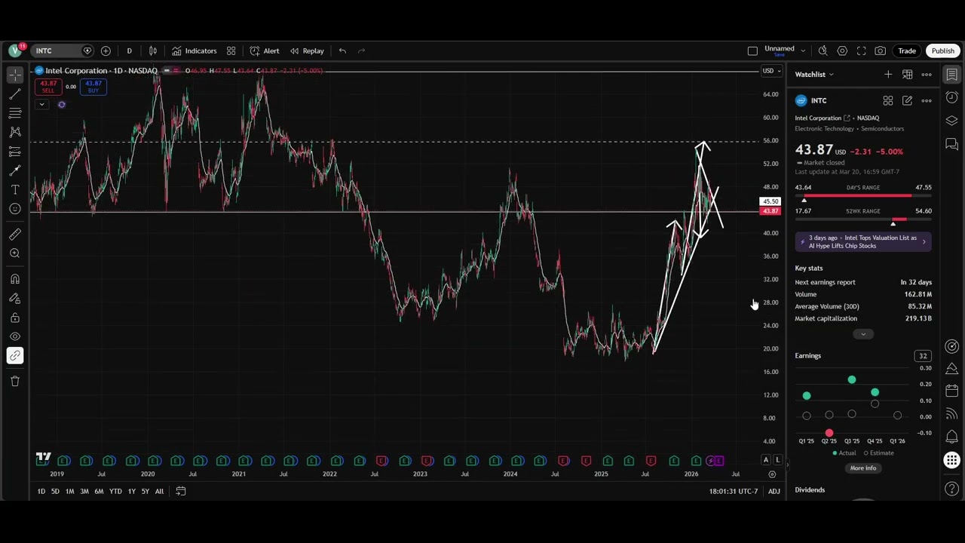
Task: Undo the last chart action
Action: 342,51
